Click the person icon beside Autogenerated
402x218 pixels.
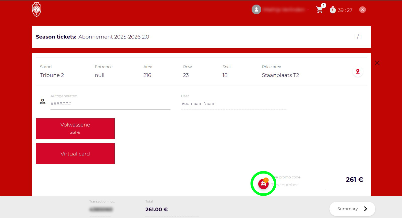(x=43, y=101)
